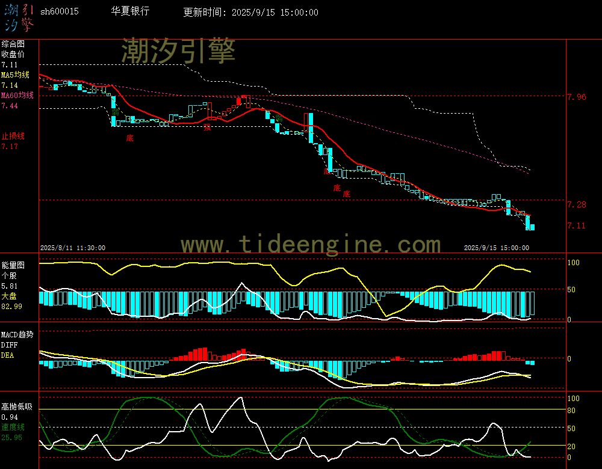Click the 个股 energy label
The width and height of the screenshot is (602, 469).
tap(9, 276)
